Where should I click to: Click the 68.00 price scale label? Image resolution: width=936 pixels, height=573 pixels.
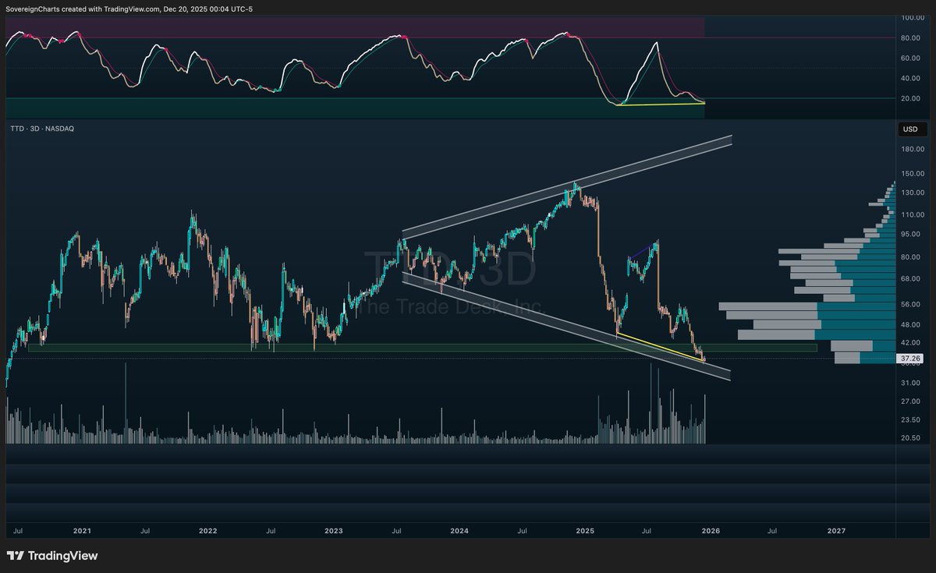pos(910,278)
